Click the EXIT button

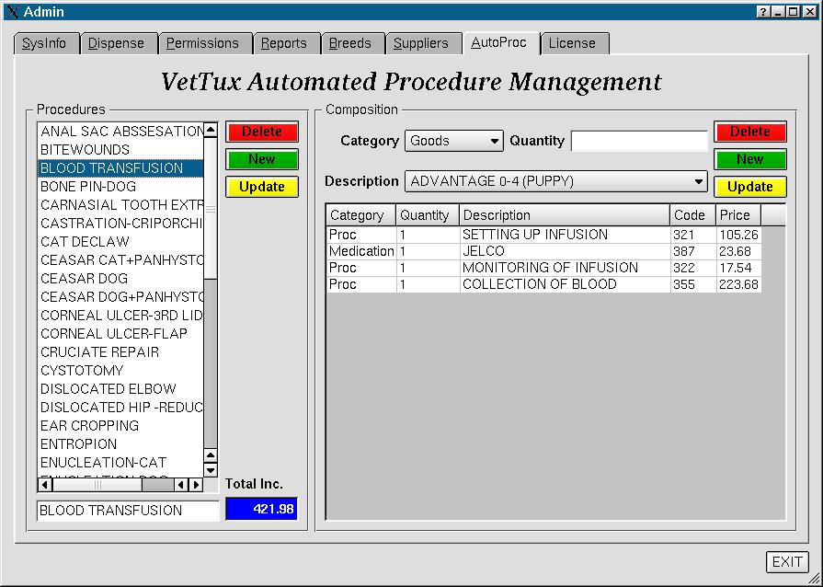786,562
